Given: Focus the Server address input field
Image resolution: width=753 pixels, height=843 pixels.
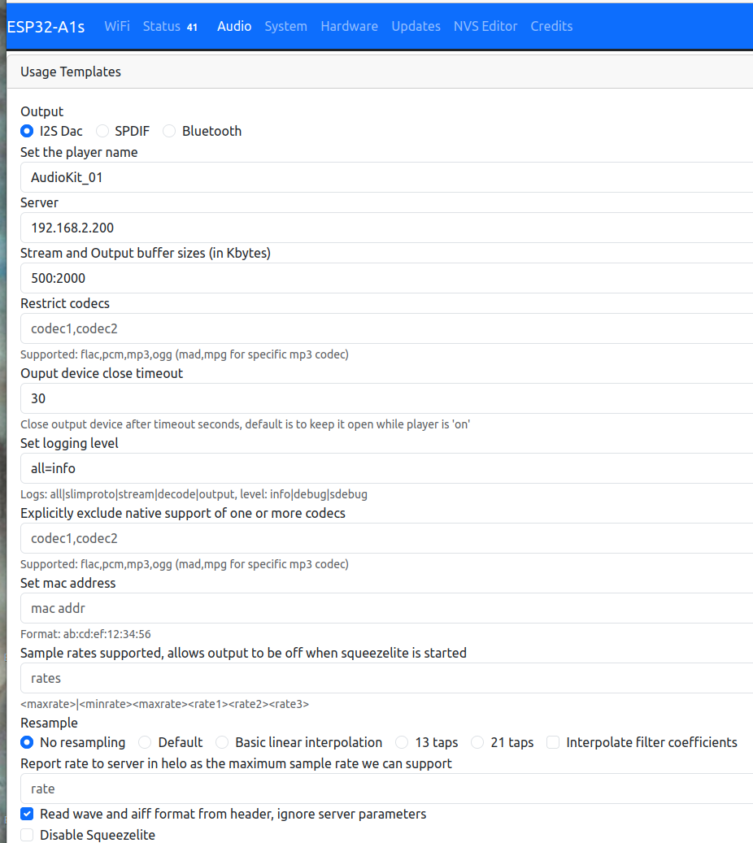Looking at the screenshot, I should click(386, 228).
